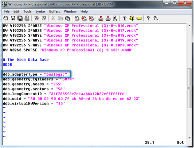Click the ddb.virtualHWVersion line
Image resolution: width=194 pixels, height=148 pixels.
(34, 104)
